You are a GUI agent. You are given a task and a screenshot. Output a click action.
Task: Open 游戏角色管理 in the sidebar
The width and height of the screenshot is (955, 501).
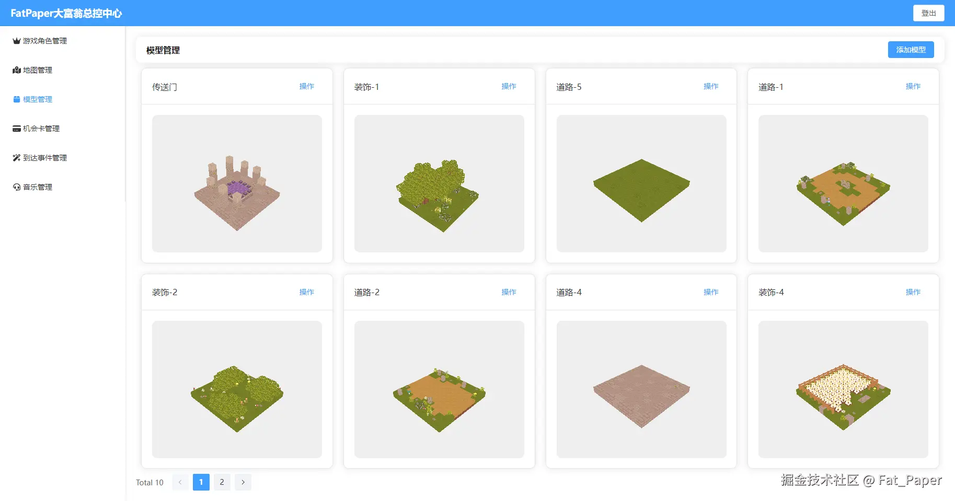point(63,41)
